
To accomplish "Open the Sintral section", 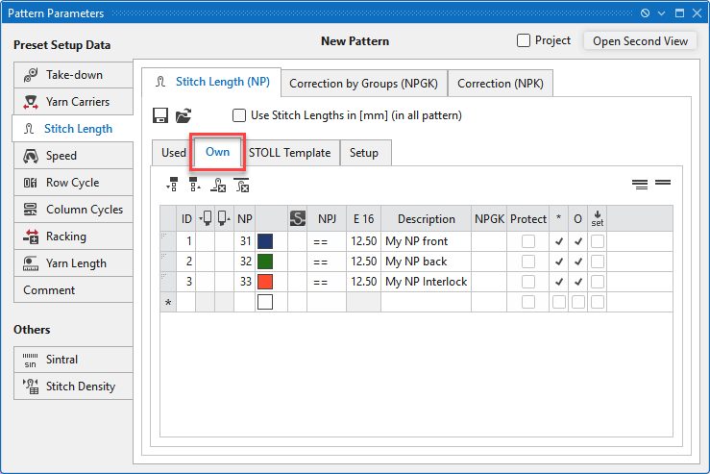I will click(73, 360).
